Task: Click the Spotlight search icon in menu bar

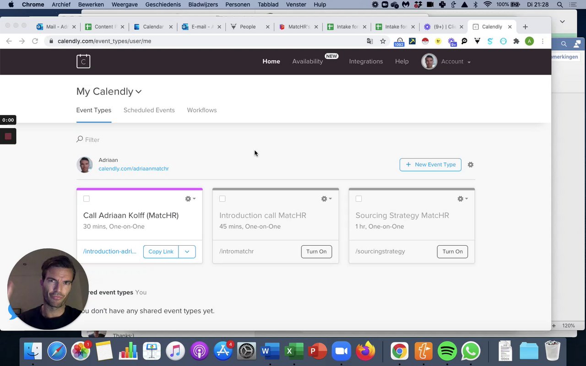Action: (x=560, y=5)
